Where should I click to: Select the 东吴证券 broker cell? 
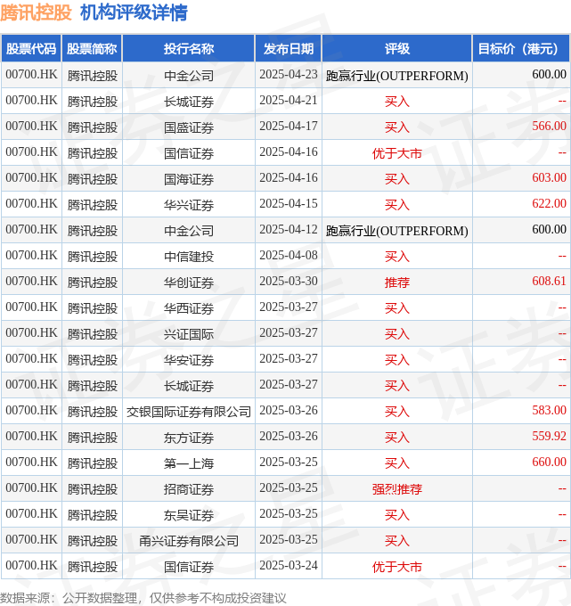[189, 515]
